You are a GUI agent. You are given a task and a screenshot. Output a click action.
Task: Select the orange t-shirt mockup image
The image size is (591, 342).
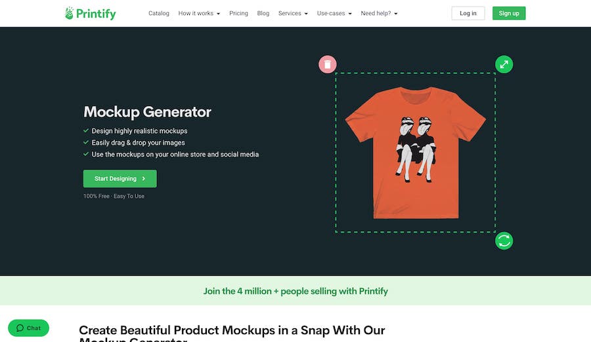pos(416,153)
